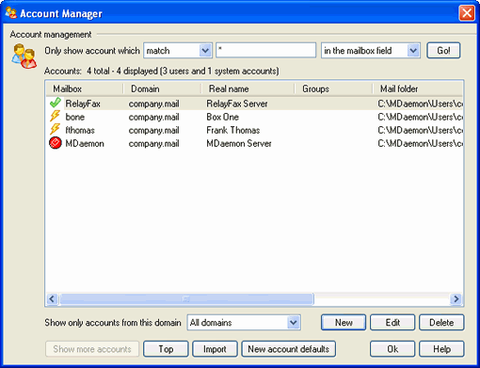Click the search pattern text field
480x368 pixels.
(265, 50)
